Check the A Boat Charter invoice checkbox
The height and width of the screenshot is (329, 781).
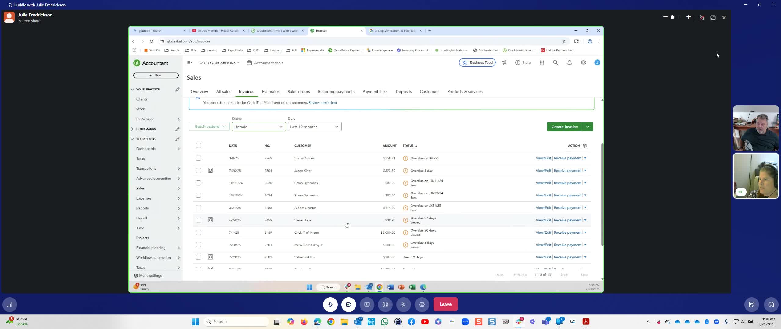[x=199, y=208]
